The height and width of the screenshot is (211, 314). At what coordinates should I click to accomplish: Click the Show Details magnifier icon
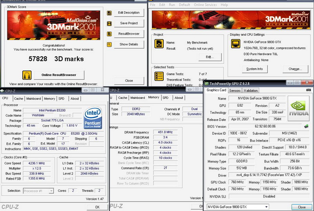tap(110, 44)
